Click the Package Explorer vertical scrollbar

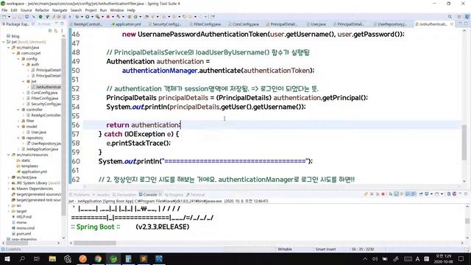click(x=63, y=127)
